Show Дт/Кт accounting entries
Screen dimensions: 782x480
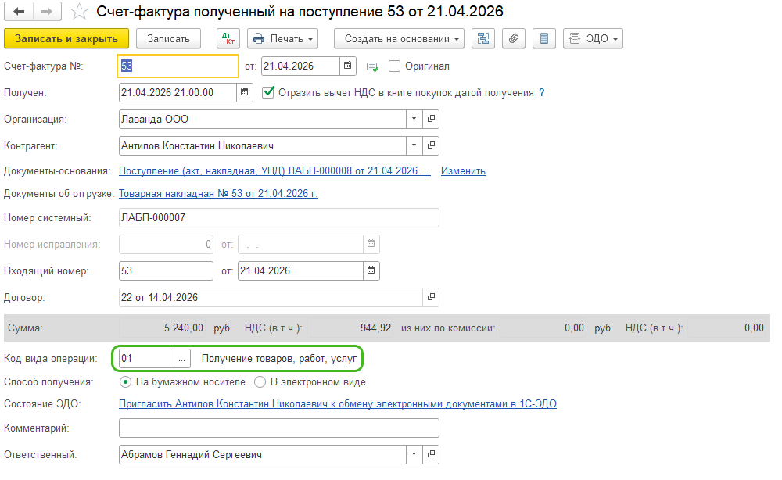pyautogui.click(x=228, y=38)
